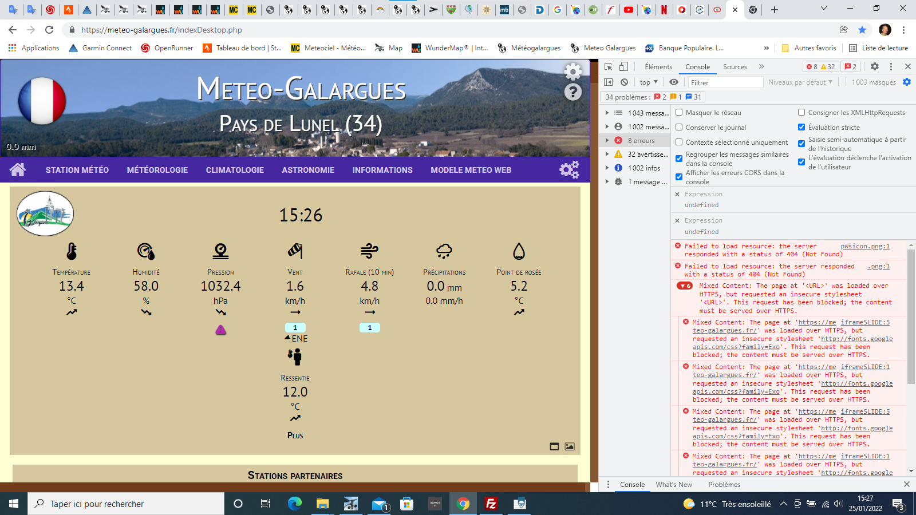Show more DevTools tabs chevron

click(761, 66)
